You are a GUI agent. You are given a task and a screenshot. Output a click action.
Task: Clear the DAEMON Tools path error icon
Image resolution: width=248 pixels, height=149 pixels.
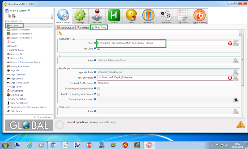click(x=230, y=43)
